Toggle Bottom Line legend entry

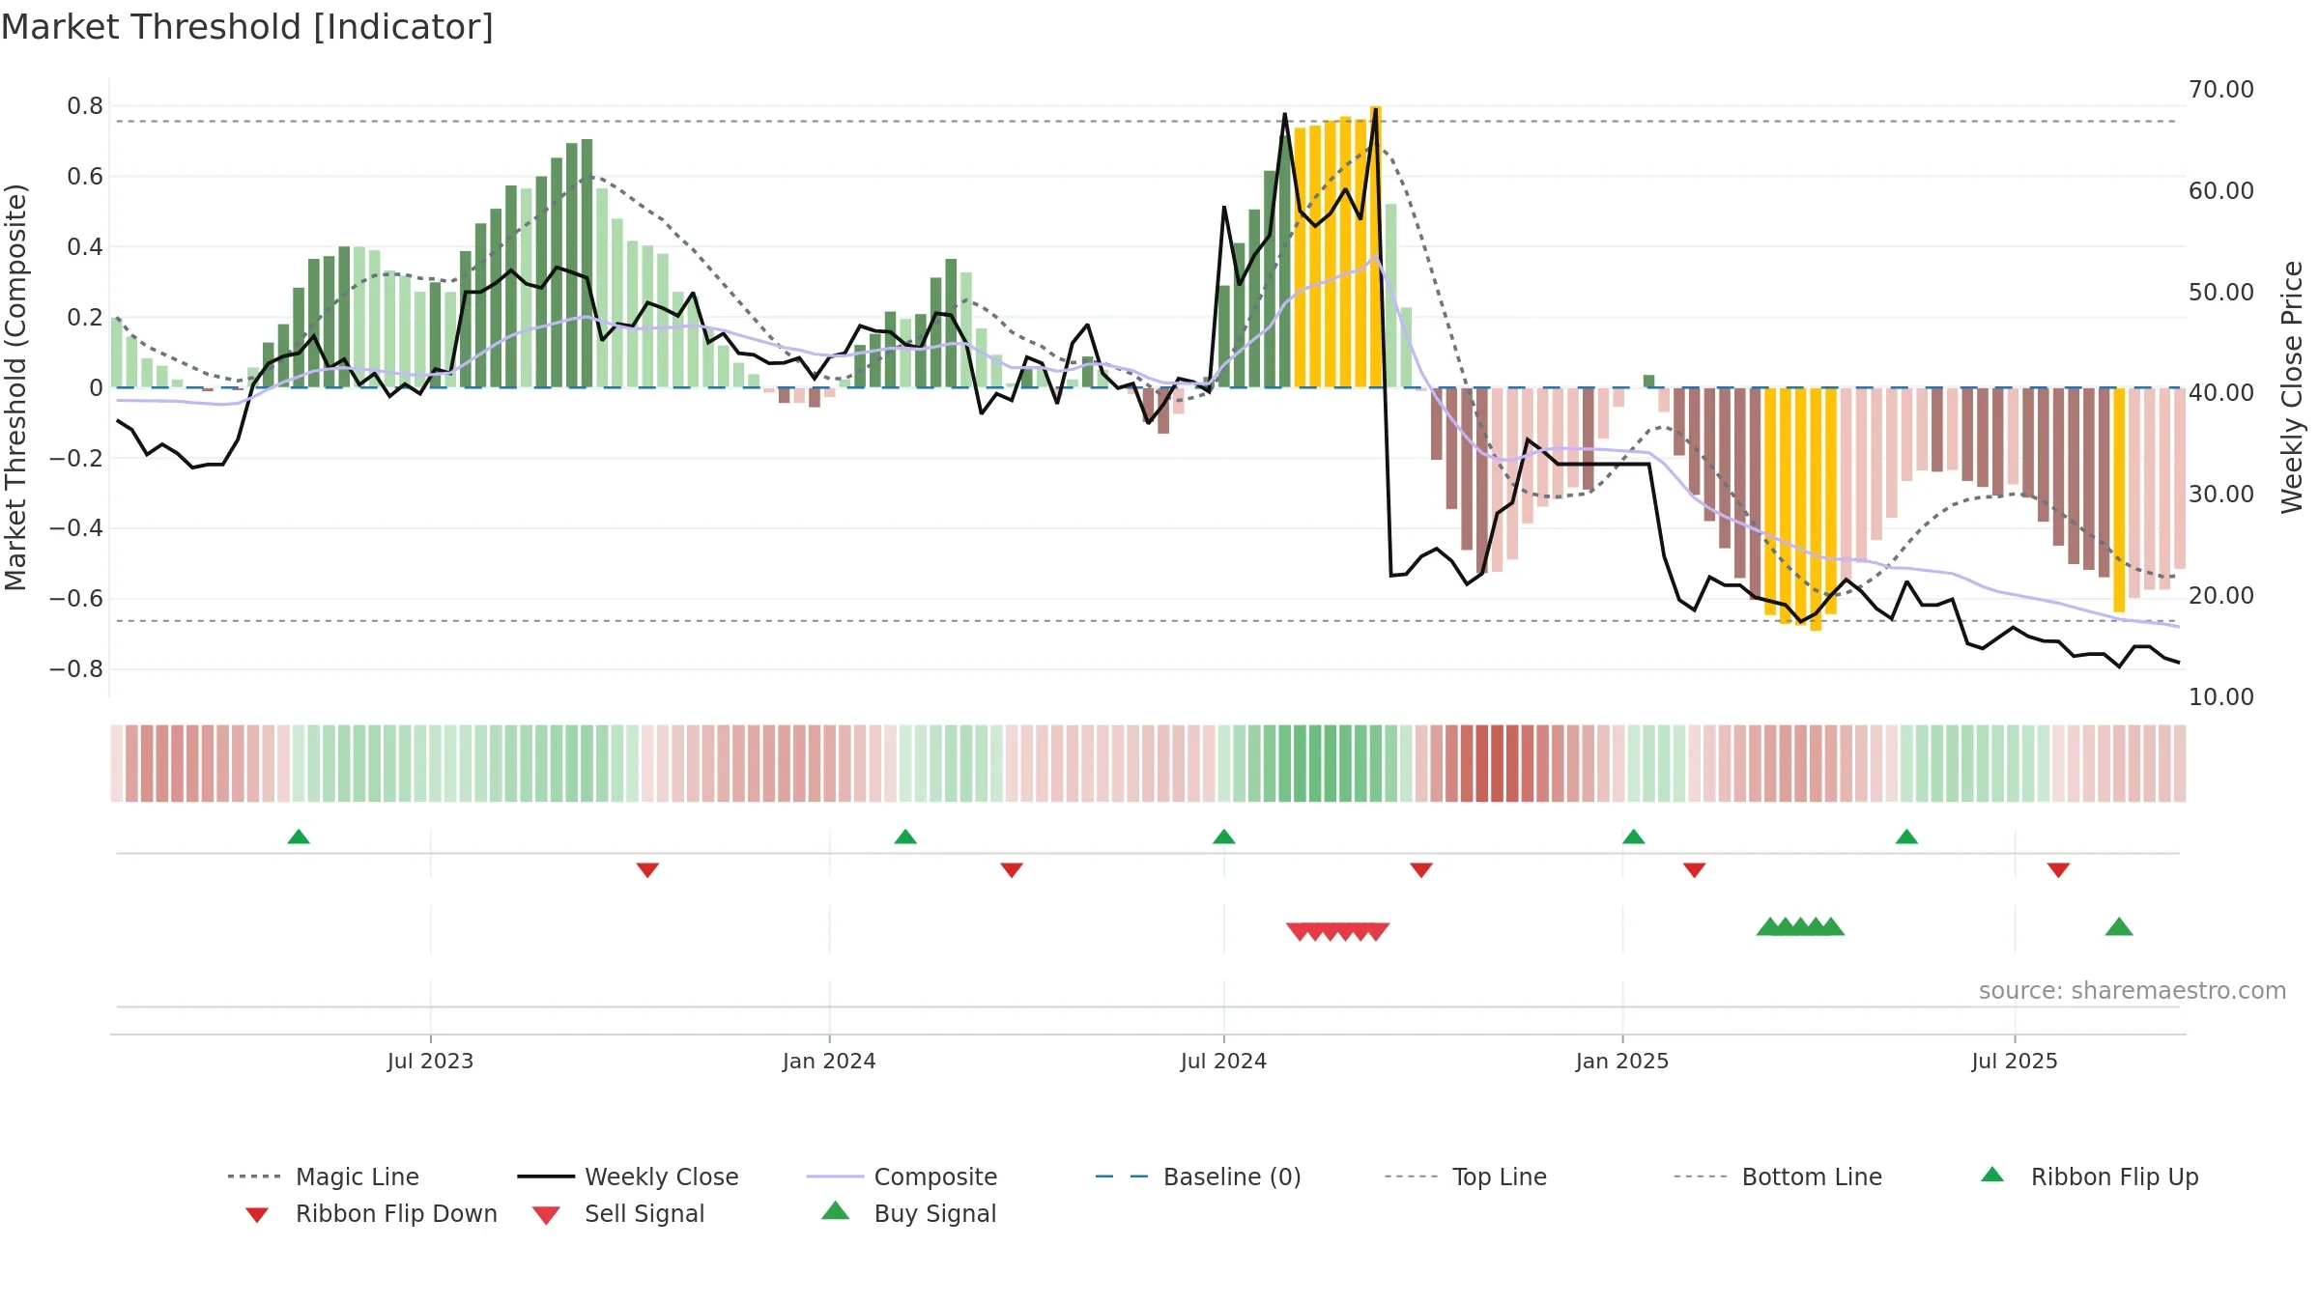tap(1778, 1176)
